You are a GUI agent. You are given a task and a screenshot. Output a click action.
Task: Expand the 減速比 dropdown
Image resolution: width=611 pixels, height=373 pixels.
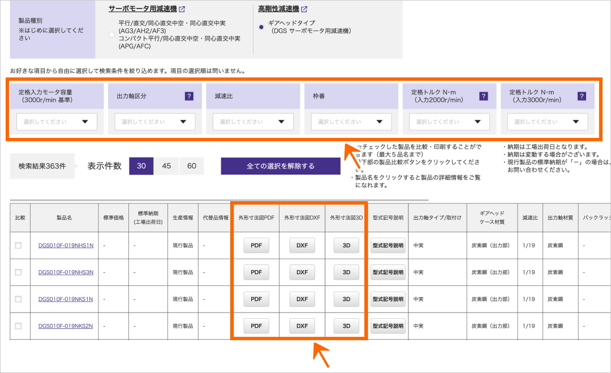click(253, 122)
